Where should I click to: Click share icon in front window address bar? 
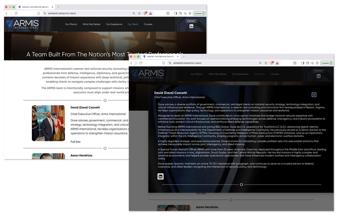266,63
